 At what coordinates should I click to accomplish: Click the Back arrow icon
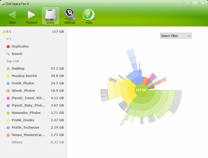pos(12,15)
